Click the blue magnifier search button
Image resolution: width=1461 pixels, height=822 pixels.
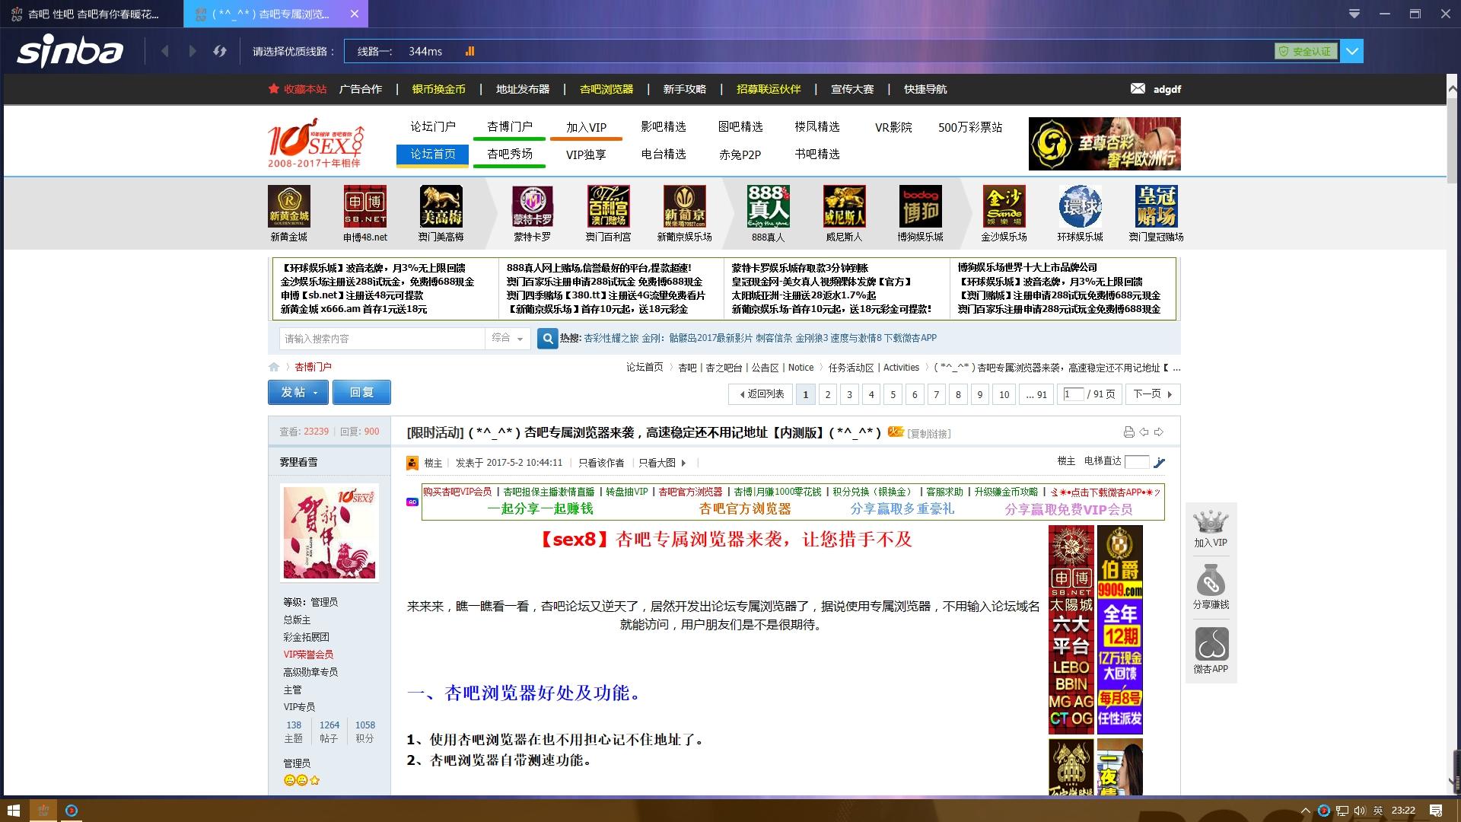547,339
